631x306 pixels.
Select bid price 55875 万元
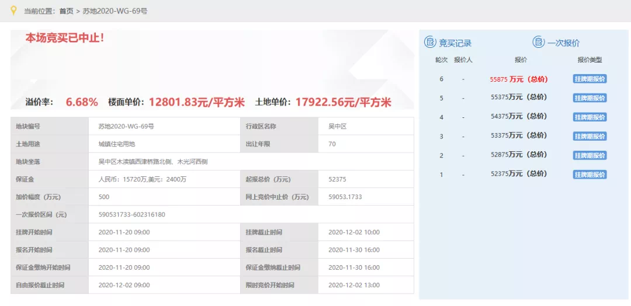point(519,79)
